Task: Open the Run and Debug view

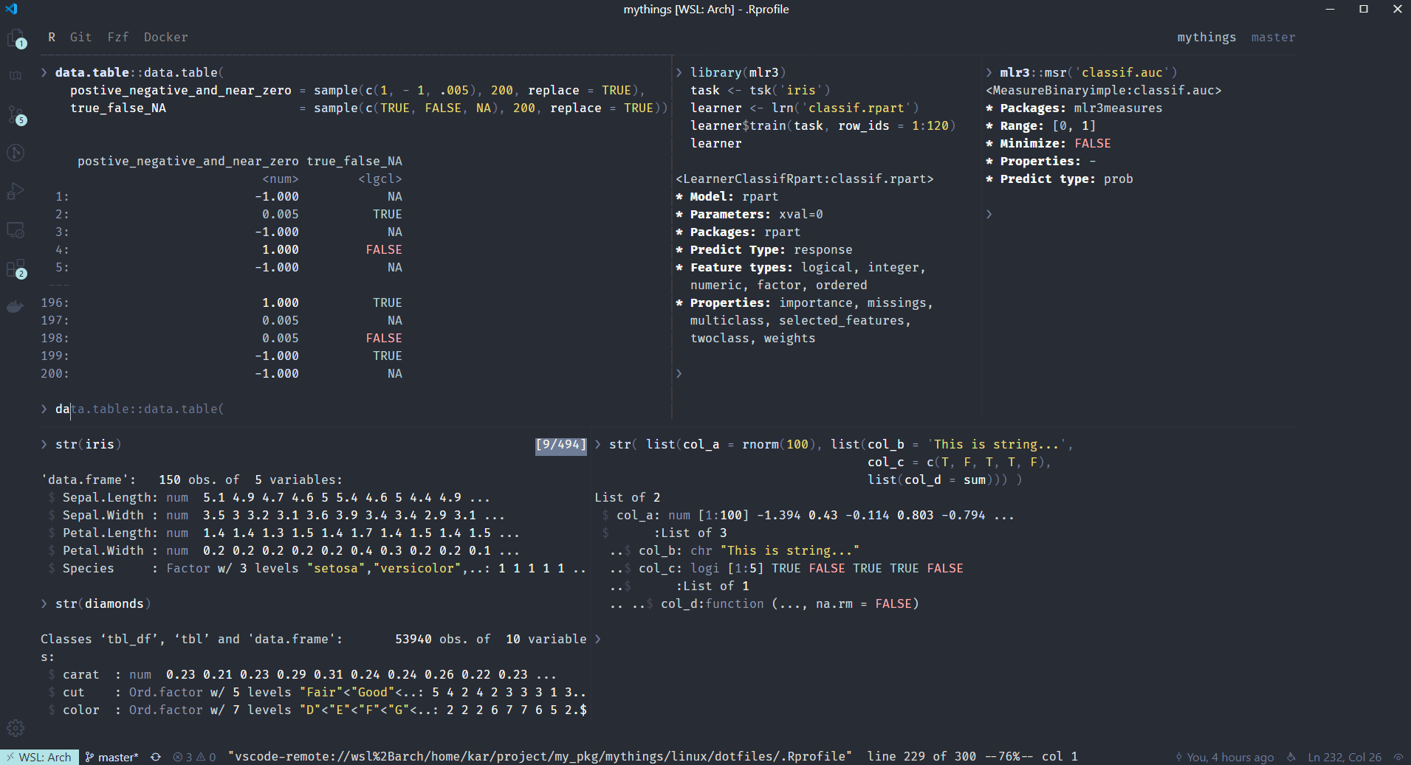Action: [x=16, y=191]
